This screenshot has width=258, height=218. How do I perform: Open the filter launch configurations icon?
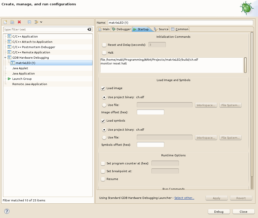tap(36, 22)
